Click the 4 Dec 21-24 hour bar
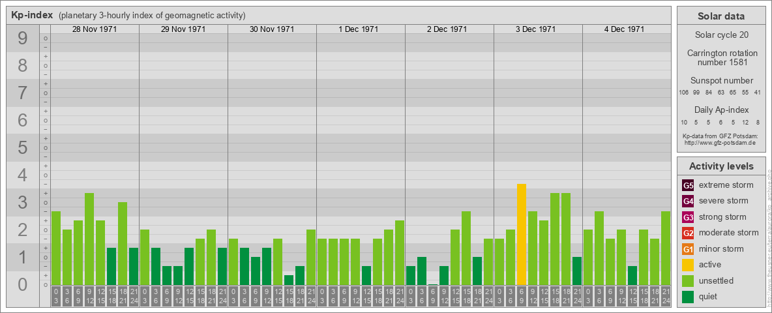 coord(665,248)
